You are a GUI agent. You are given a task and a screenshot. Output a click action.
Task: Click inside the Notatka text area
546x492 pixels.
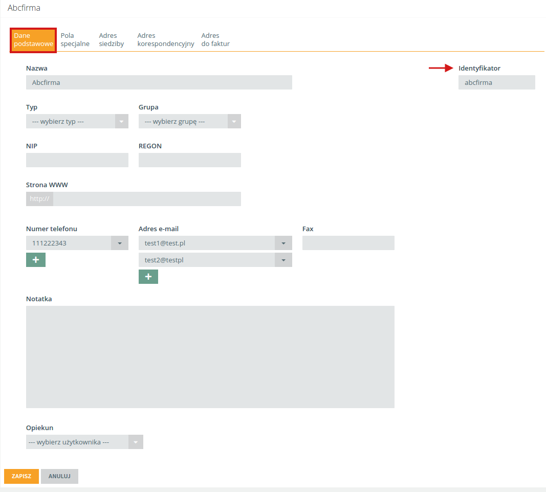pos(210,357)
